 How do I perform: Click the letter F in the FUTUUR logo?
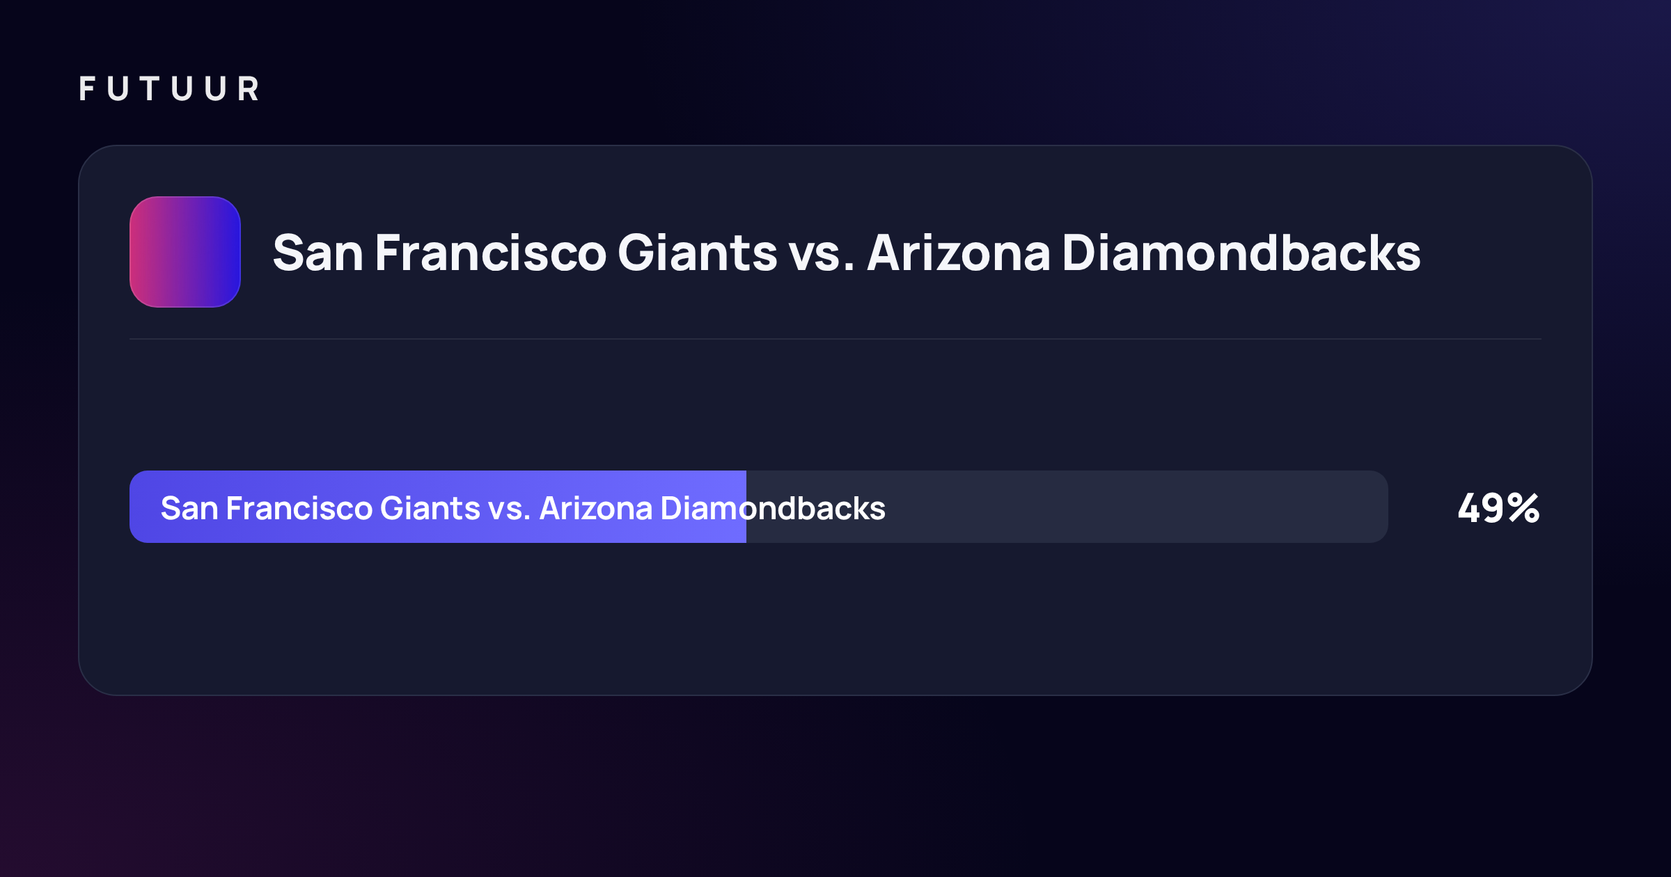coord(86,89)
